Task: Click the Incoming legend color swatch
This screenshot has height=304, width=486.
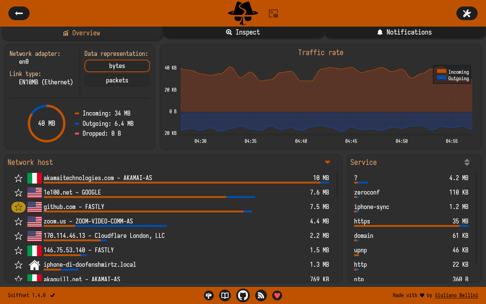Action: [442, 71]
